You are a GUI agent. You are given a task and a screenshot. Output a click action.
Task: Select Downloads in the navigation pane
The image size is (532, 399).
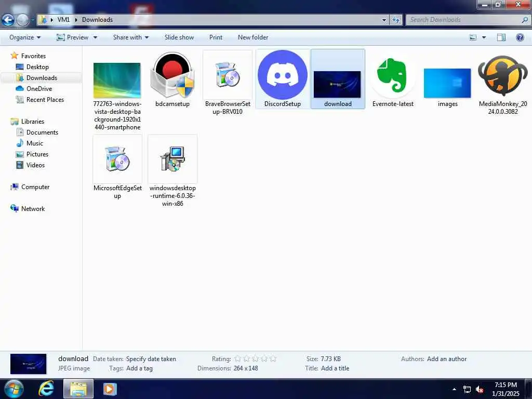37,78
